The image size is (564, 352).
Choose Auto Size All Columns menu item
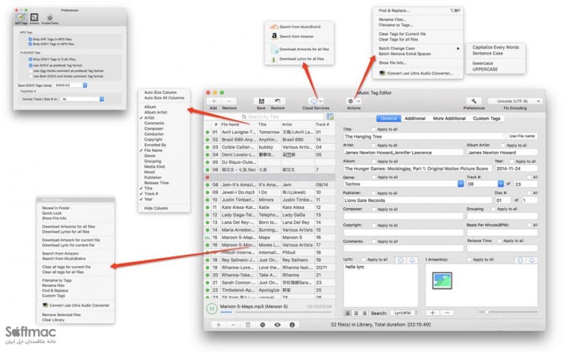[164, 98]
